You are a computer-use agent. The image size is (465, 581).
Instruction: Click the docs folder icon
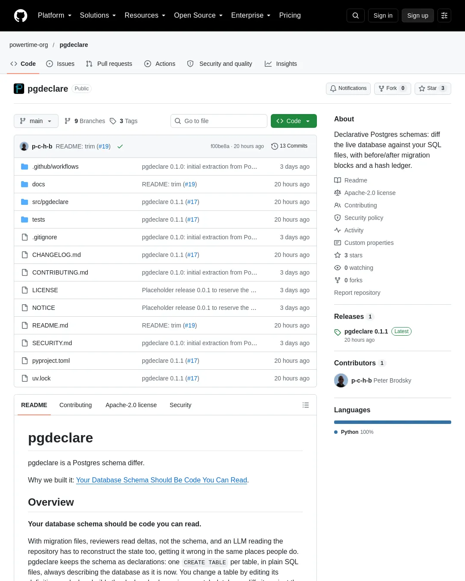pyautogui.click(x=25, y=184)
